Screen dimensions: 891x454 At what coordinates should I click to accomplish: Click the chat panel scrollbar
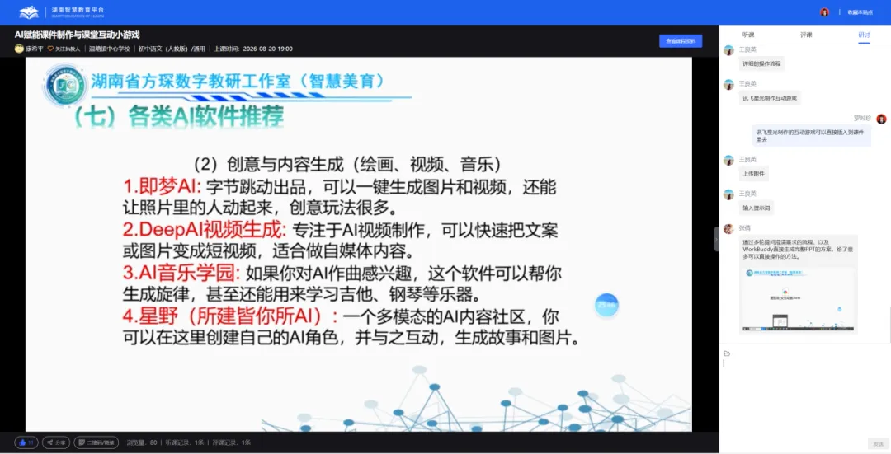tap(889, 324)
